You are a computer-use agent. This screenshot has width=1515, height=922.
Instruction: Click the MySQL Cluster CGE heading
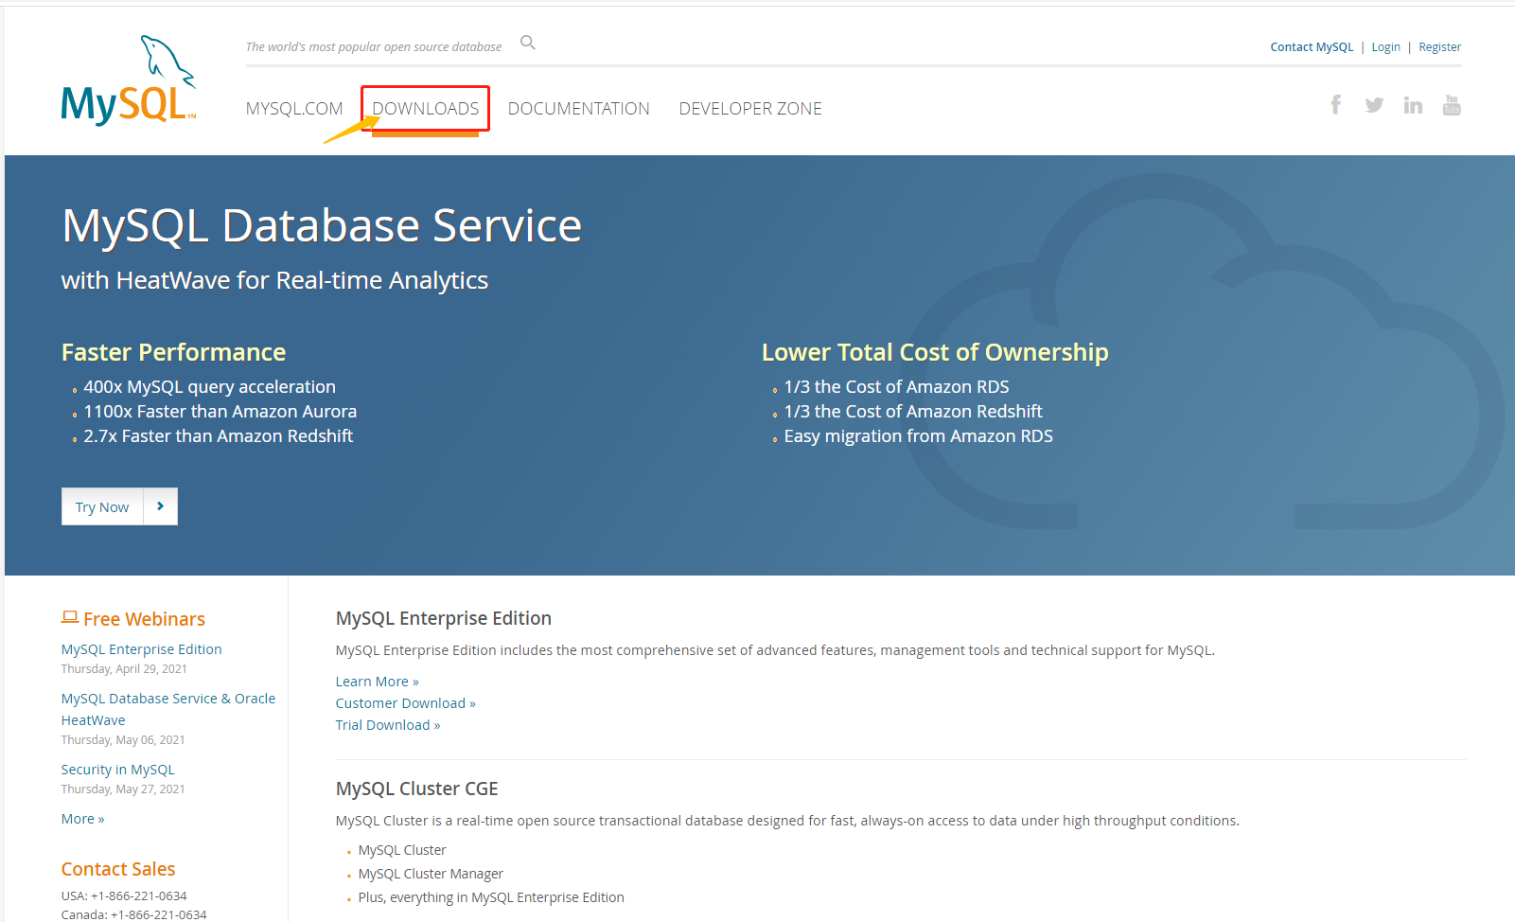(x=417, y=789)
